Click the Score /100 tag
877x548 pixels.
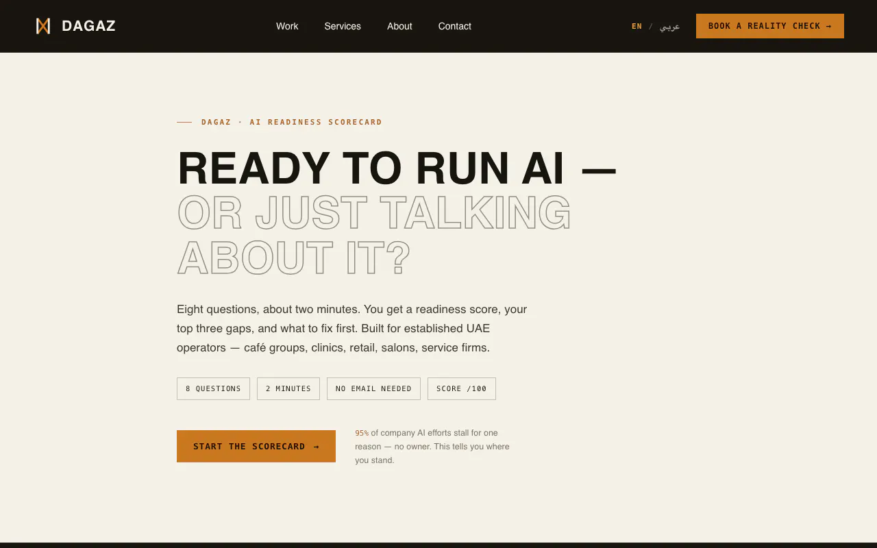pyautogui.click(x=462, y=388)
